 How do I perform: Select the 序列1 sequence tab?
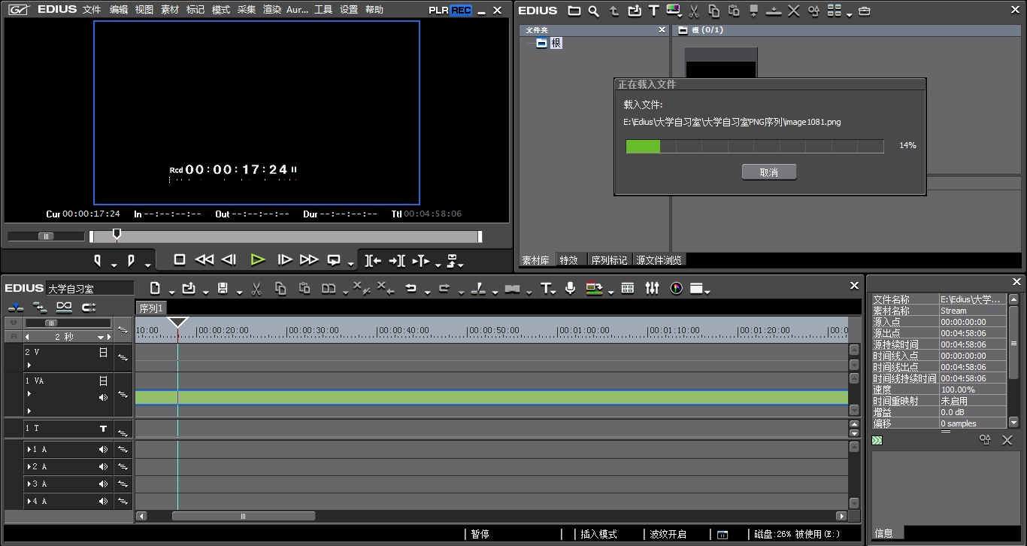point(151,308)
